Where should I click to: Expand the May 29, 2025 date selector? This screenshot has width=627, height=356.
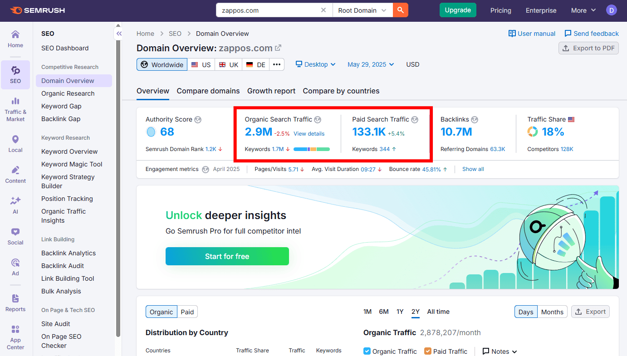click(370, 64)
